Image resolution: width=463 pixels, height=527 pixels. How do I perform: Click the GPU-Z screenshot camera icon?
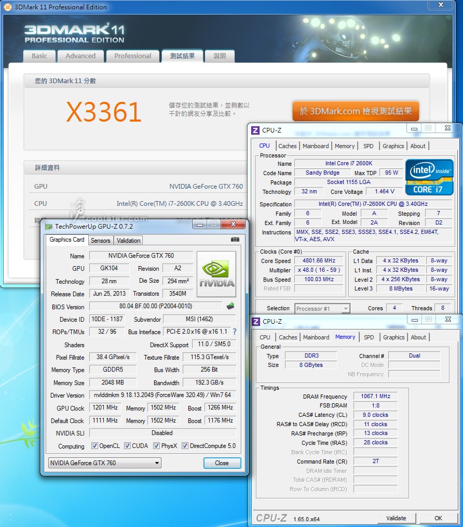pyautogui.click(x=235, y=240)
